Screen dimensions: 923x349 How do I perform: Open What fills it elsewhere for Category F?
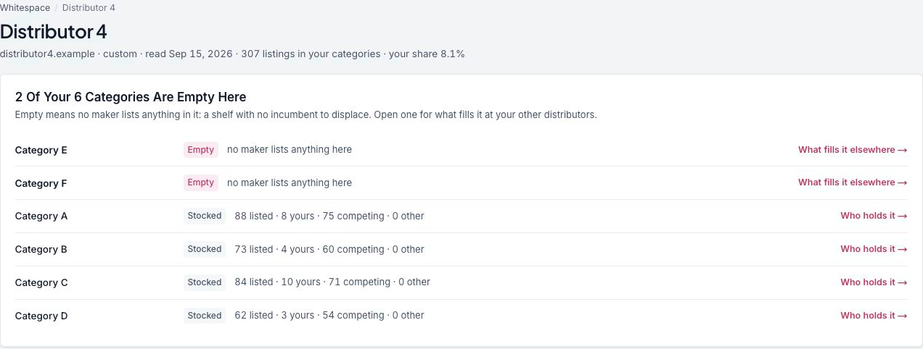(853, 182)
